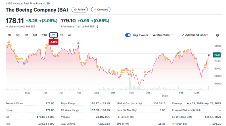Click the Day's Range value
This screenshot has height=126, width=226.
click(100, 103)
